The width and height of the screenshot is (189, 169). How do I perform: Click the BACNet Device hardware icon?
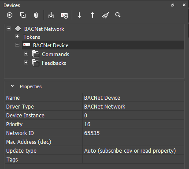[x=27, y=45]
